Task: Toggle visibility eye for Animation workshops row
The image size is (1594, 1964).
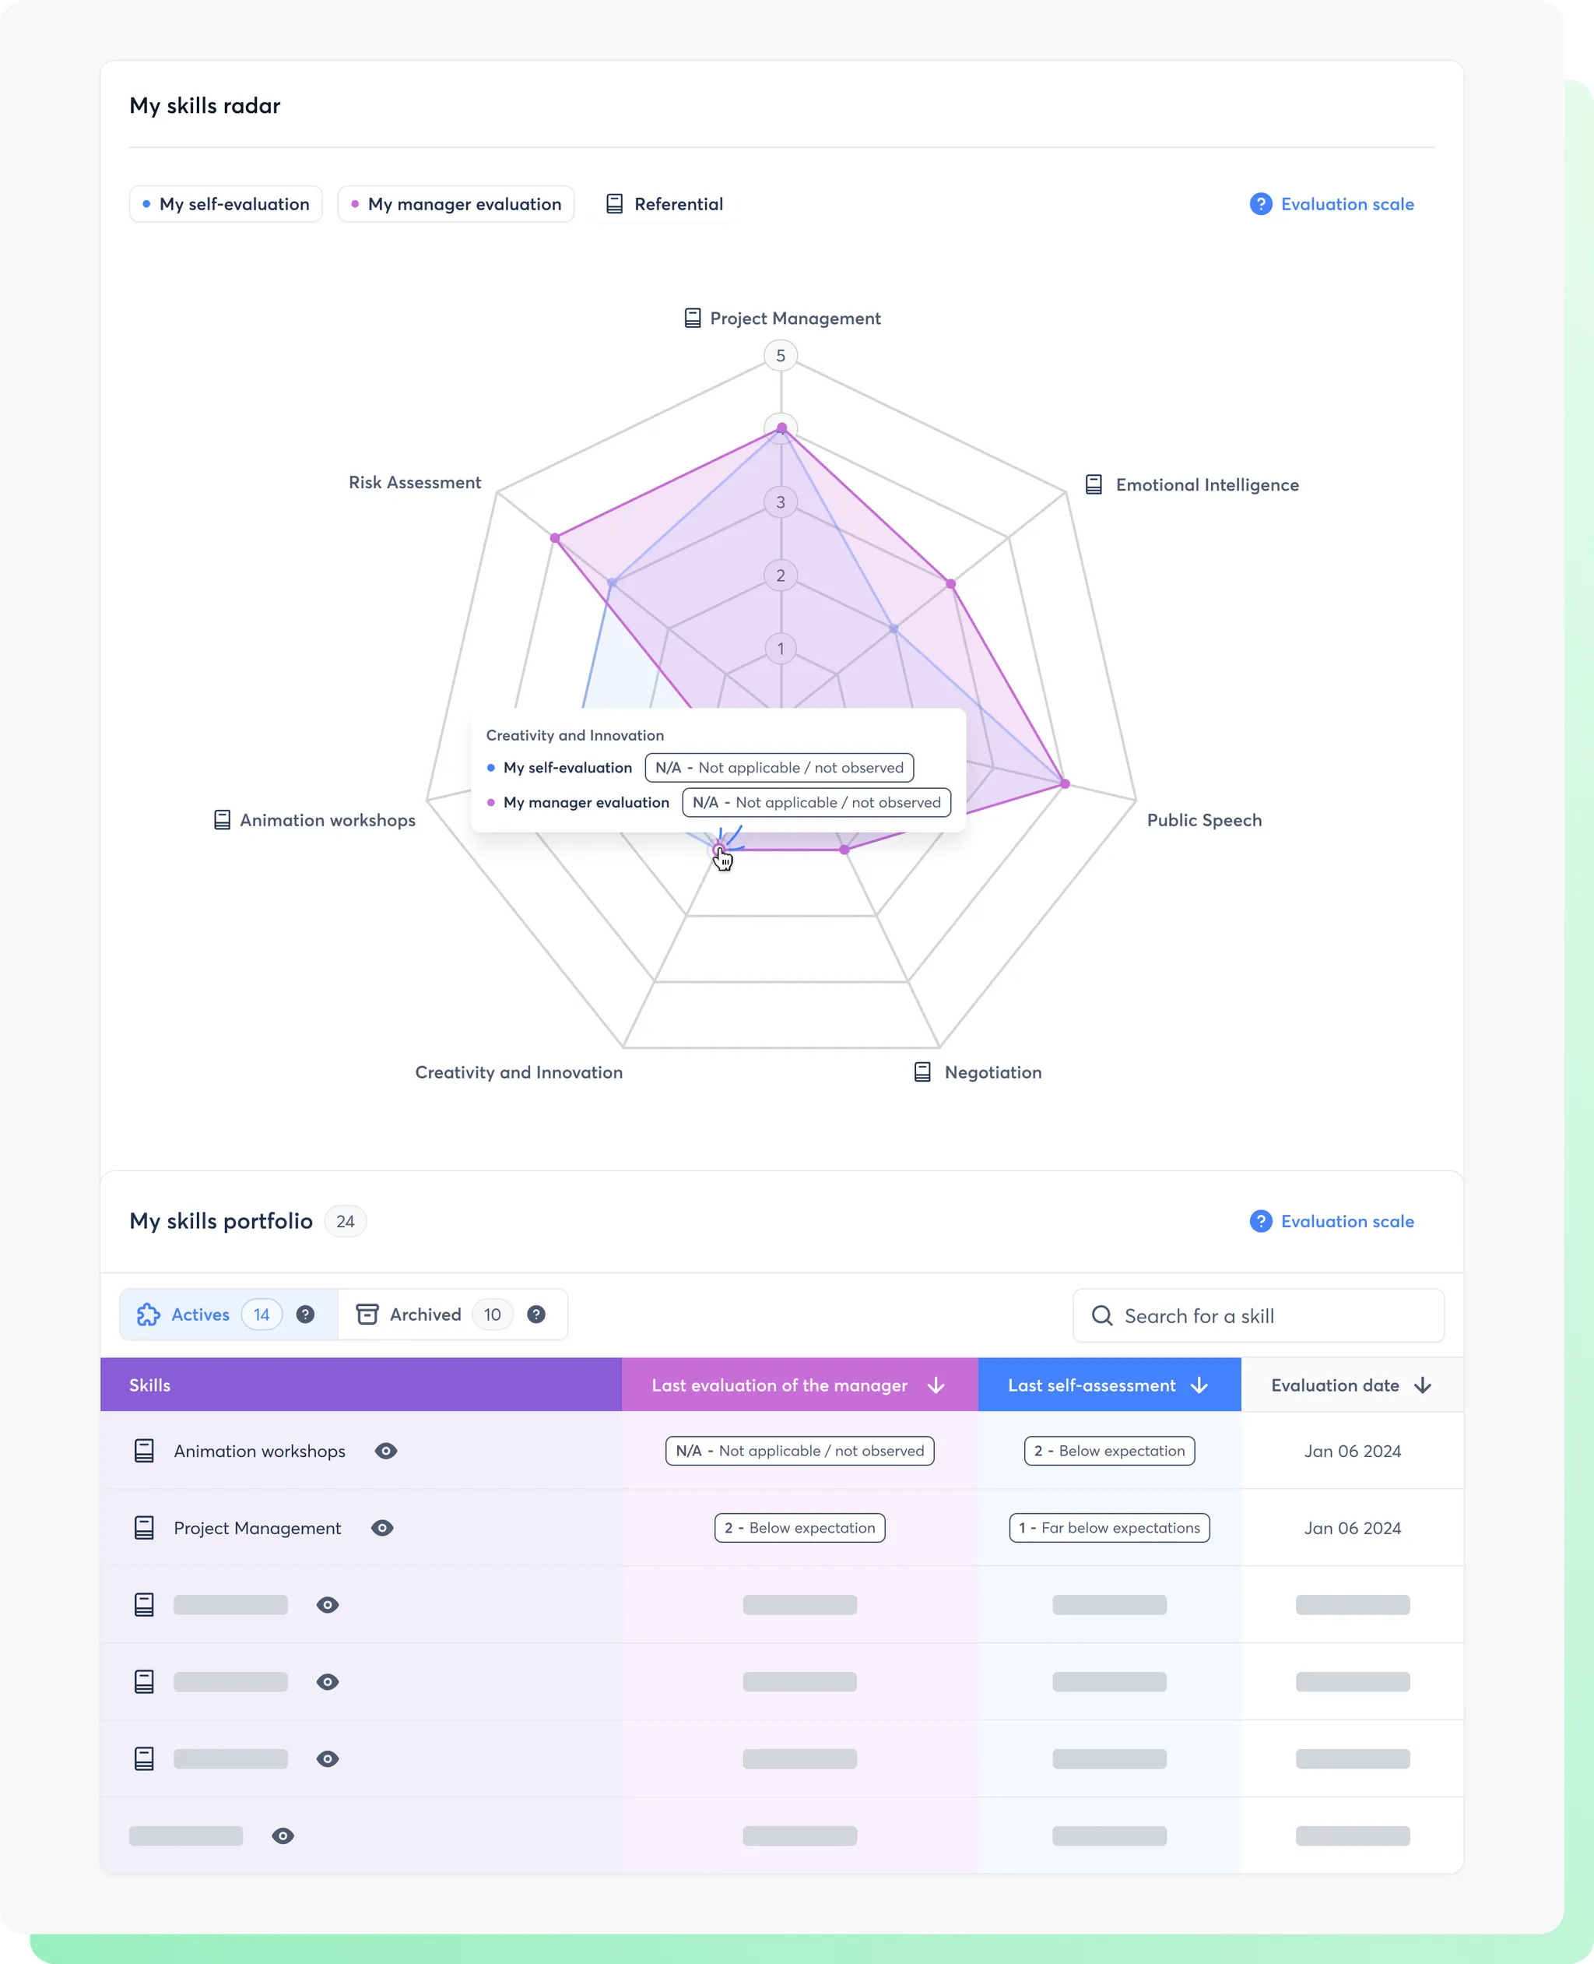Action: pyautogui.click(x=385, y=1451)
